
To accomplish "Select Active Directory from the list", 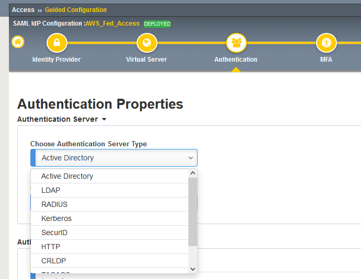I will tap(67, 176).
